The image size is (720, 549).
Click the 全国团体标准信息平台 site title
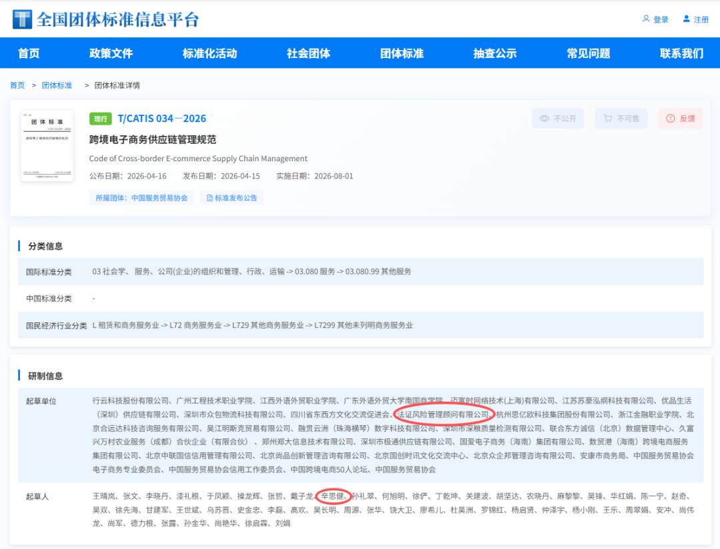117,19
